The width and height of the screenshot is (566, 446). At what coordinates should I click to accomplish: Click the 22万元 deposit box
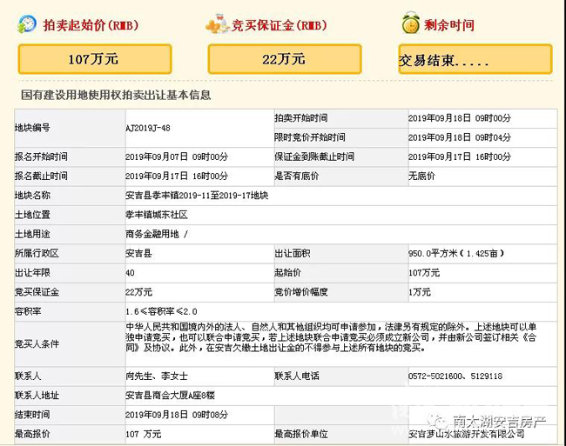point(285,59)
